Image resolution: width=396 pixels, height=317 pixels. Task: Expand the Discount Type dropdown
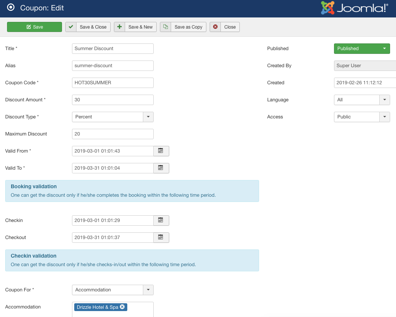click(148, 117)
